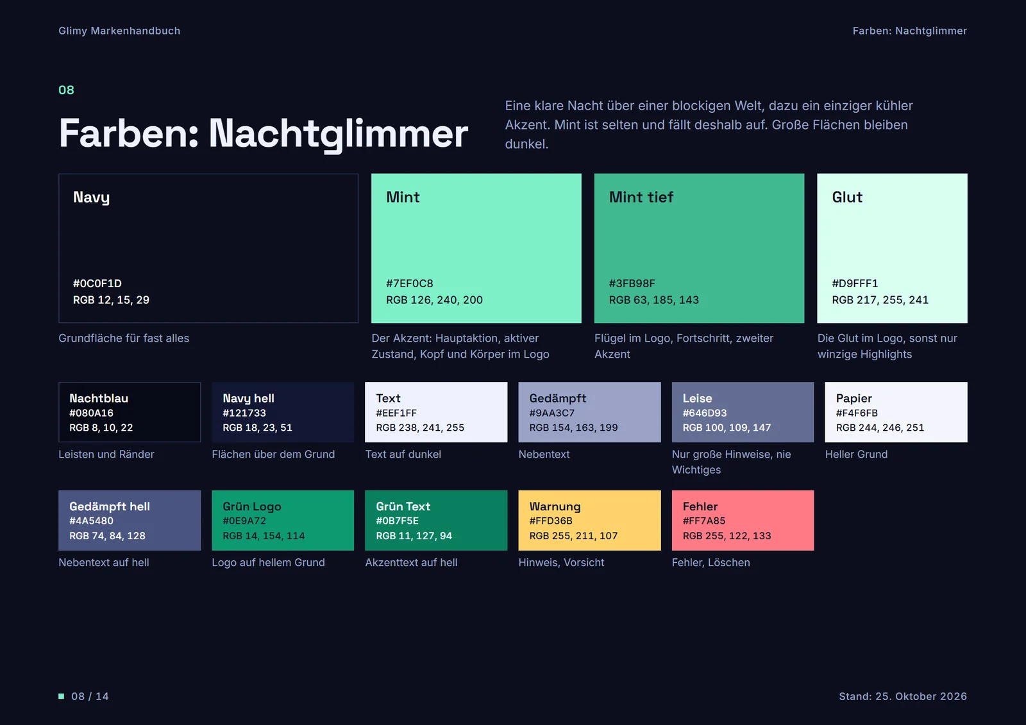1026x725 pixels.
Task: Click the footer date 'Stand: 25. Oktober 2026'
Action: [903, 696]
